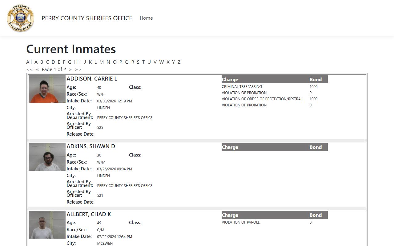Filter inmates by letter D
The height and width of the screenshot is (246, 394).
[53, 62]
